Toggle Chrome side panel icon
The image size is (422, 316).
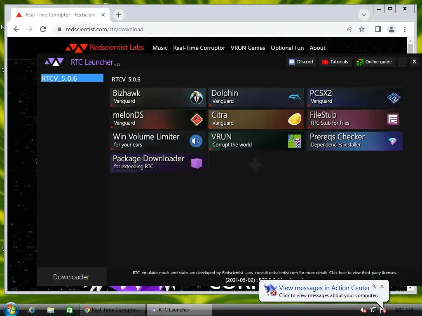(378, 29)
